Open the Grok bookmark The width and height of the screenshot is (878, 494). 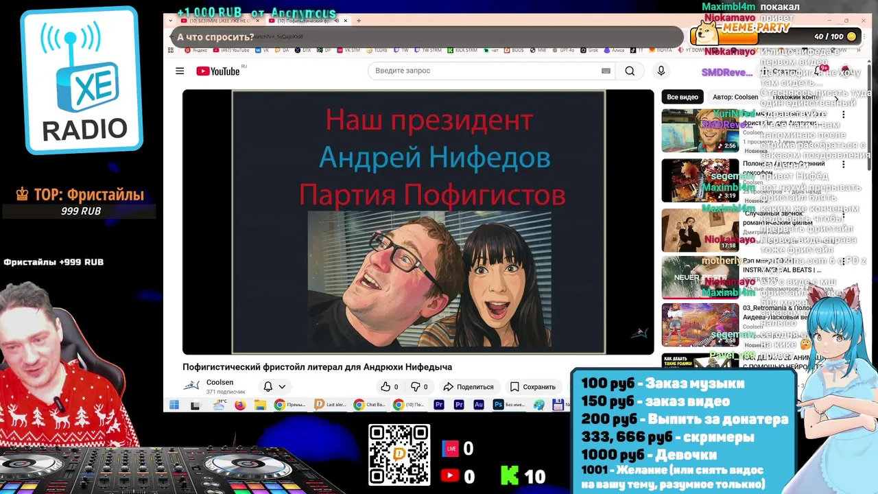pyautogui.click(x=589, y=50)
